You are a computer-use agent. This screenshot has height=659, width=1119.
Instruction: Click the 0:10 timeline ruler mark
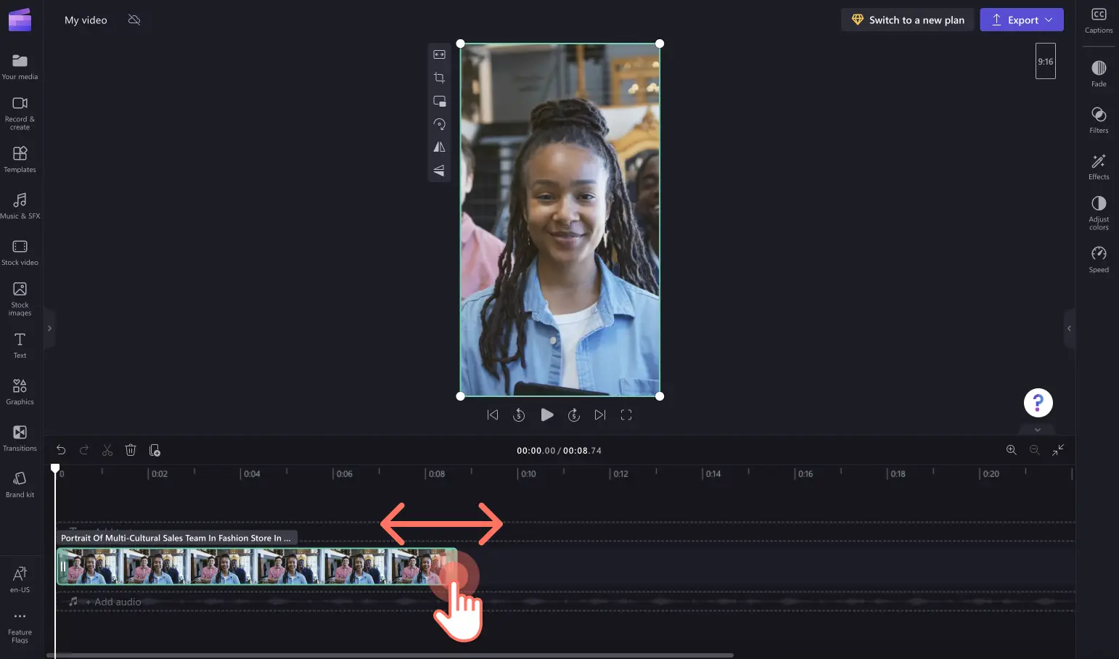pyautogui.click(x=528, y=474)
